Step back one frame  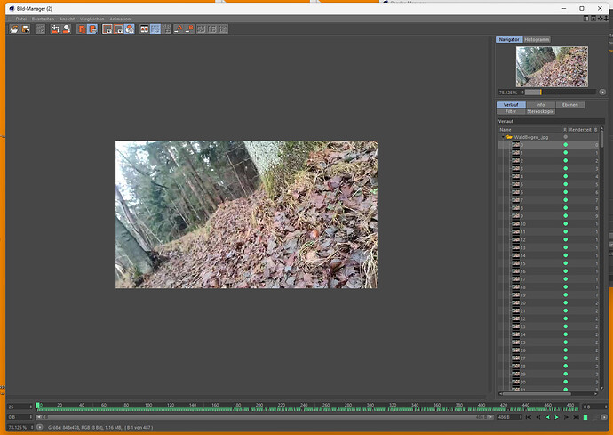pyautogui.click(x=538, y=417)
